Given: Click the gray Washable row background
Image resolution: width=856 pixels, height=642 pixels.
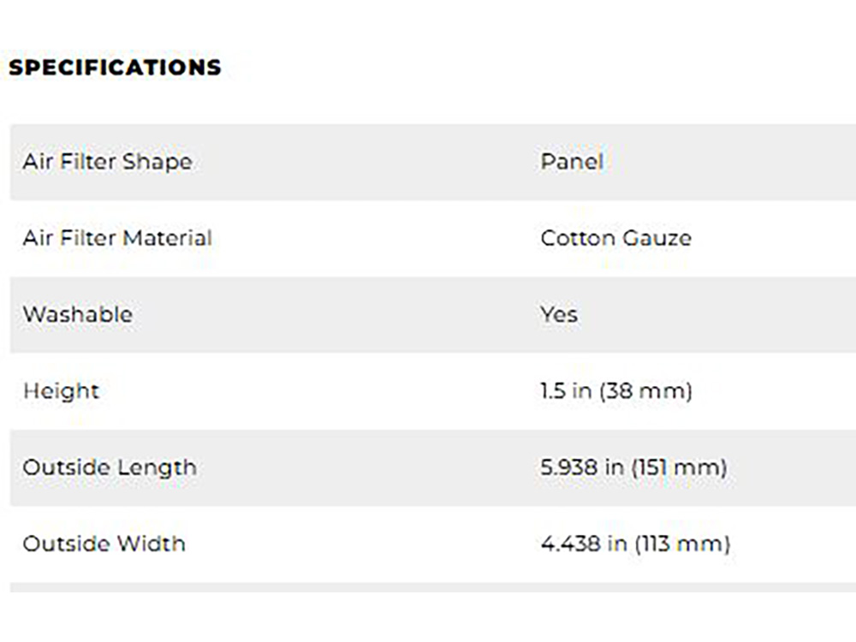Looking at the screenshot, I should [433, 315].
